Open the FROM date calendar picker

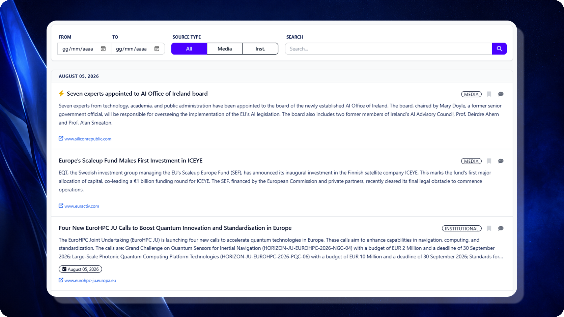tap(103, 49)
